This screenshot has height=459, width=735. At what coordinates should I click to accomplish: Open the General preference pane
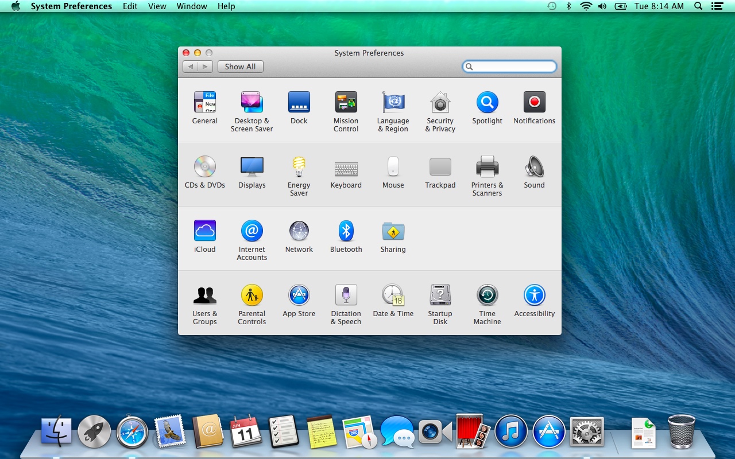(x=205, y=108)
